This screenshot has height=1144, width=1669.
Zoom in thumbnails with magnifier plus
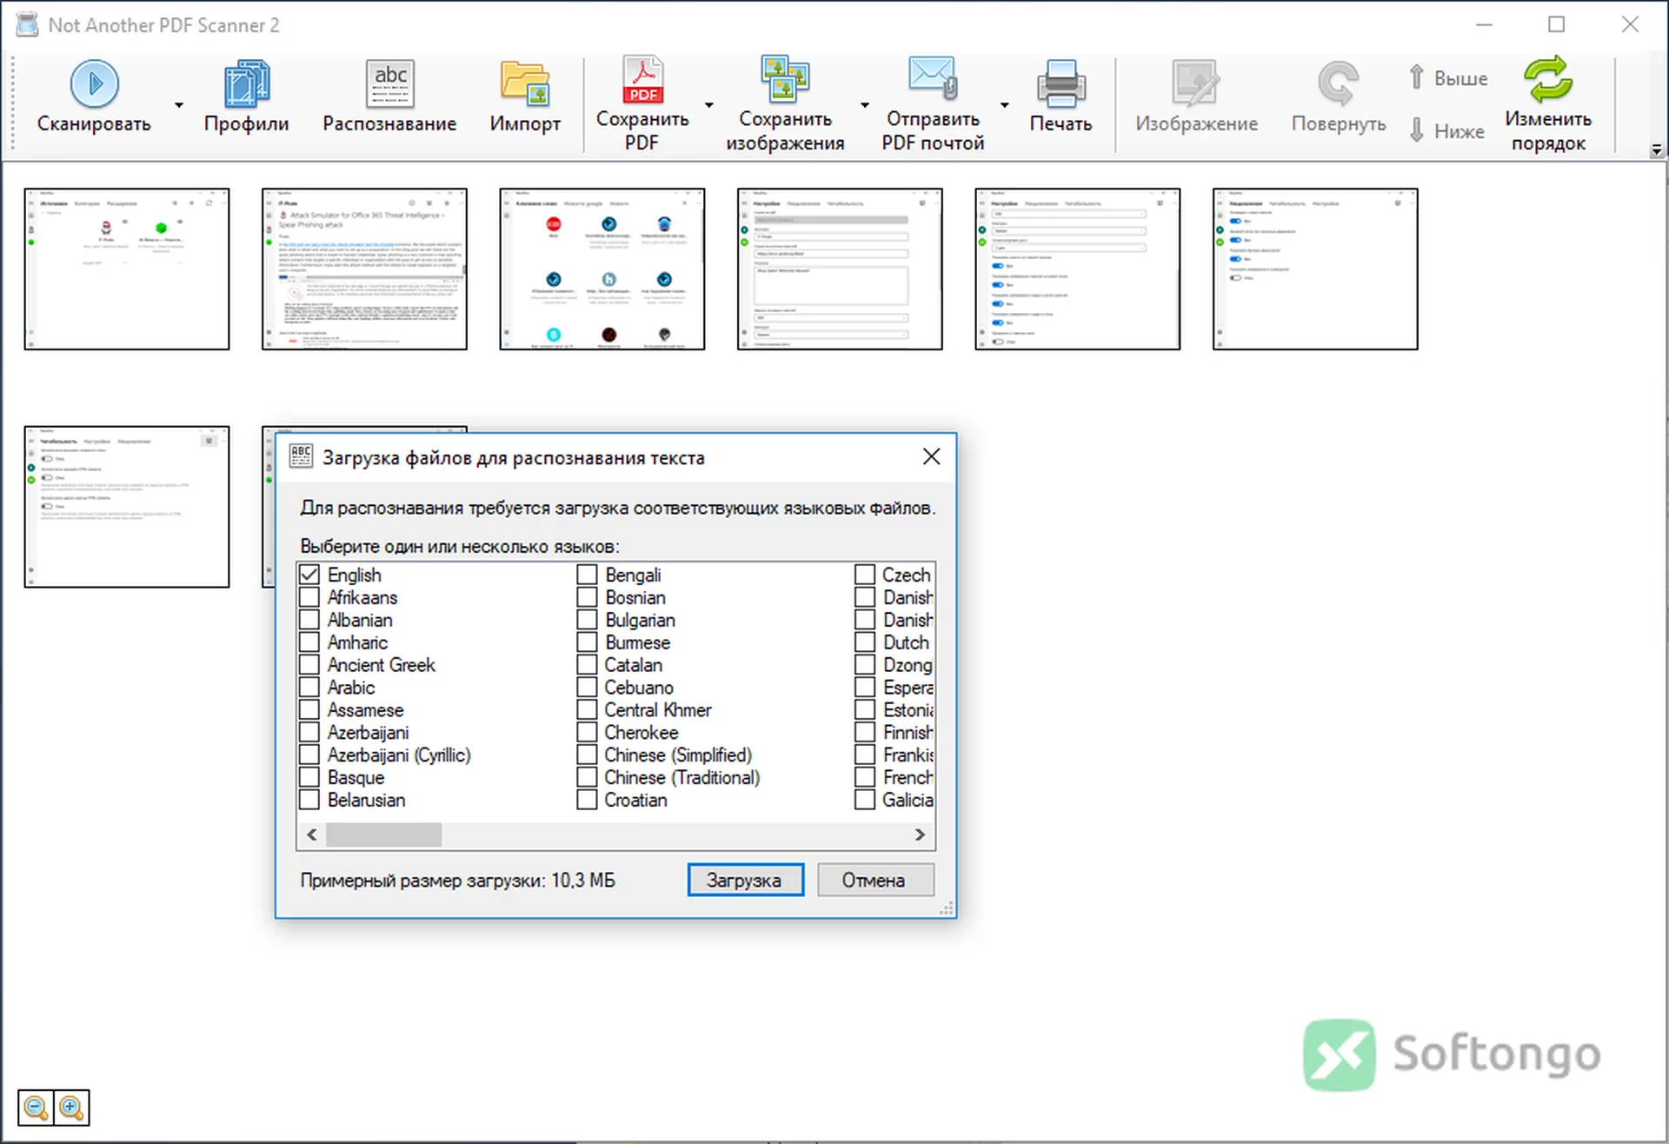pos(71,1108)
